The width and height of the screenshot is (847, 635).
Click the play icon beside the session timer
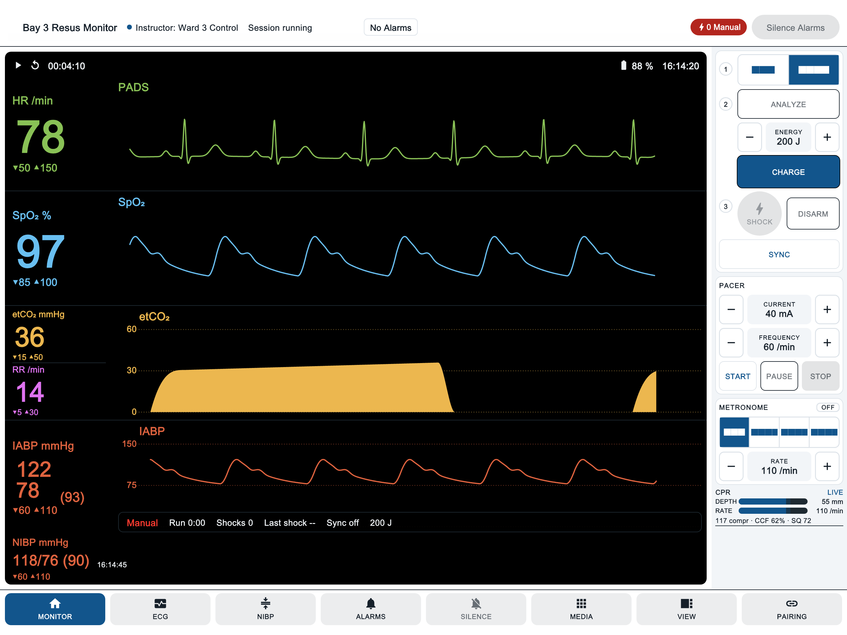click(18, 66)
